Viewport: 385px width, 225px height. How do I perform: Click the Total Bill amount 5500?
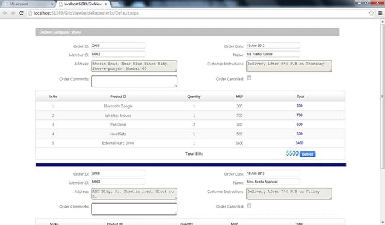point(292,153)
